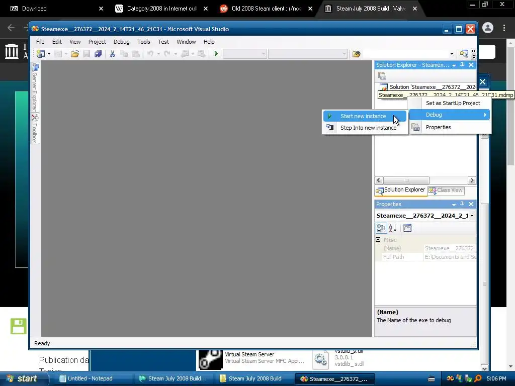Click the Undo toolbar icon
Screen dimensions: 515x386
(x=150, y=54)
